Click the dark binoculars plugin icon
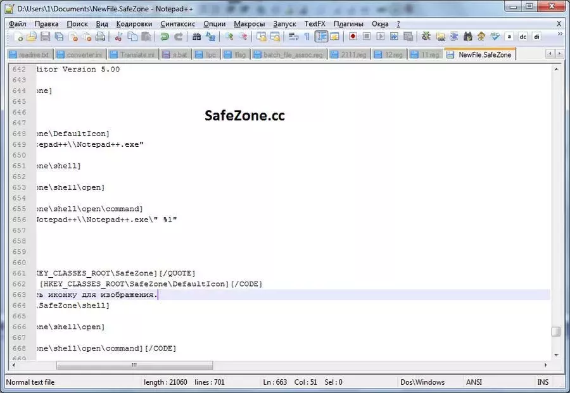Screen dimensions: 570x393 (x=468, y=37)
